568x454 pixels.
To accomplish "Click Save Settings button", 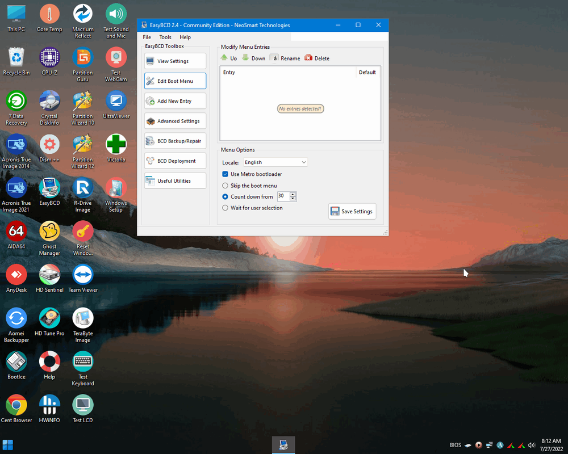I will tap(352, 212).
